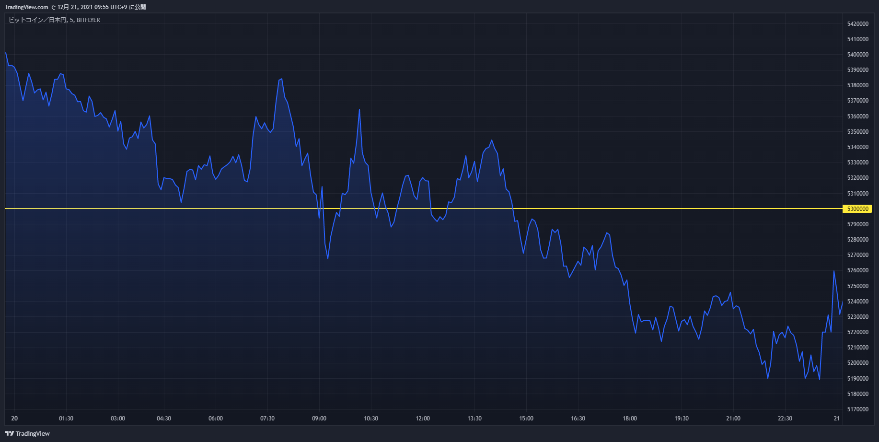Image resolution: width=879 pixels, height=442 pixels.
Task: Click the 16:30 time axis label
Action: (x=578, y=419)
